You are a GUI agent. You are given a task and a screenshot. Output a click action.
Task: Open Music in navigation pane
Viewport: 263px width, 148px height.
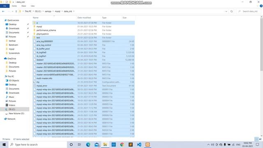coord(12,97)
